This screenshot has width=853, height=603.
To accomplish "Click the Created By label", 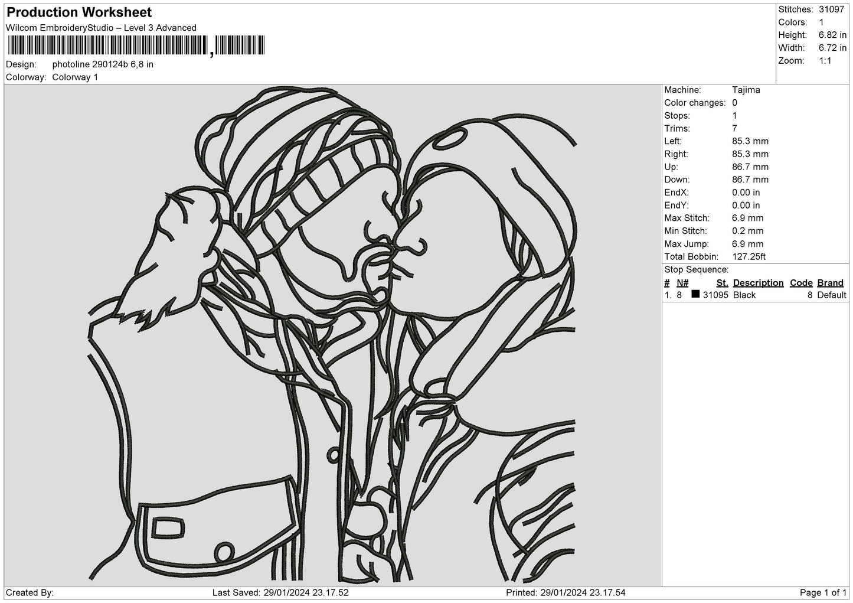I will 30,593.
